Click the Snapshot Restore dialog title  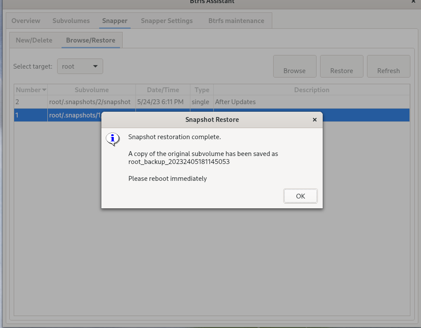[x=212, y=120]
